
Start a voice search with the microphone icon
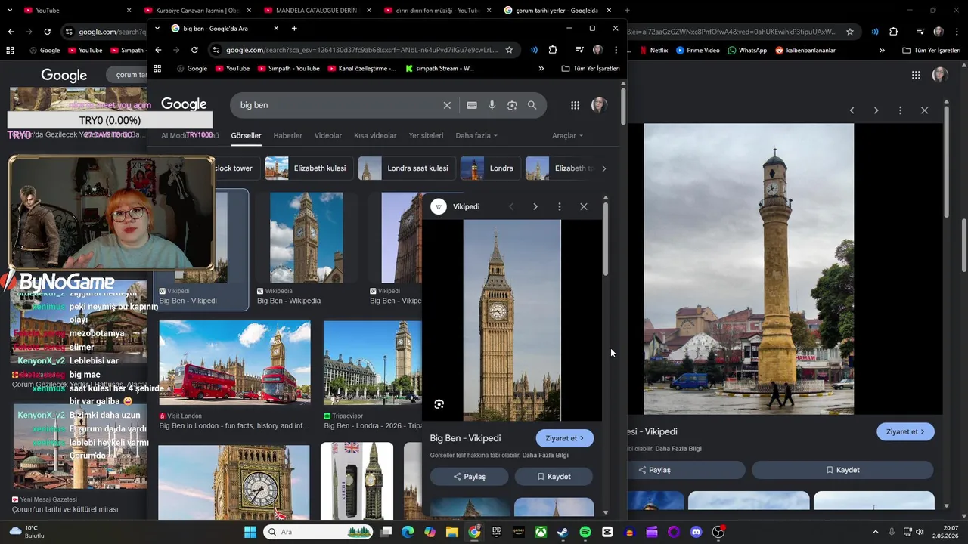[492, 105]
